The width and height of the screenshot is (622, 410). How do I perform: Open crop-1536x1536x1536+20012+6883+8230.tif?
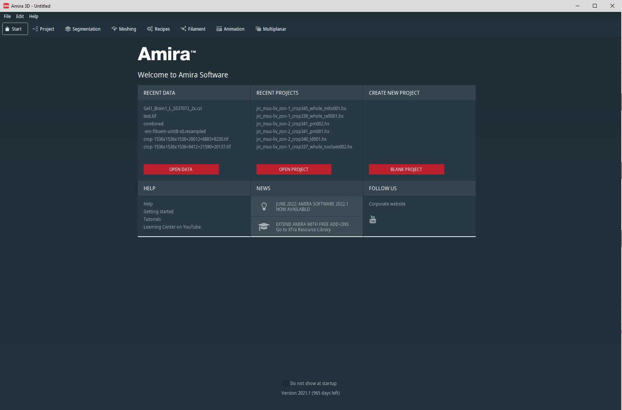[x=186, y=139]
